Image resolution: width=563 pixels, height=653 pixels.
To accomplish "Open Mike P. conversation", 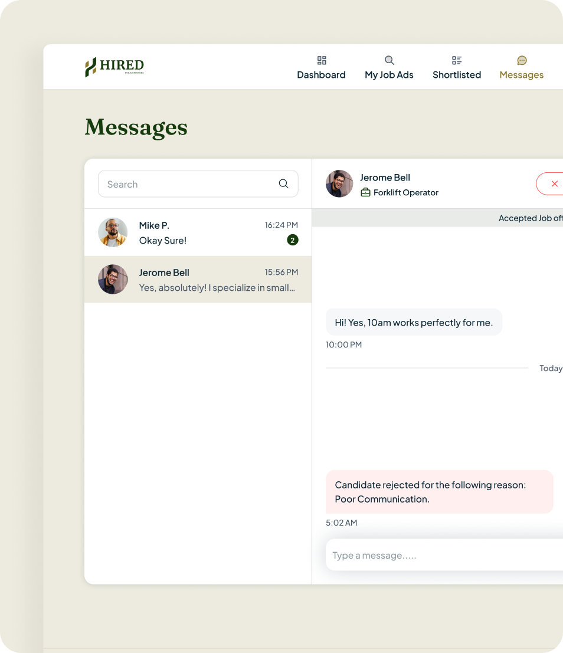I will 198,232.
